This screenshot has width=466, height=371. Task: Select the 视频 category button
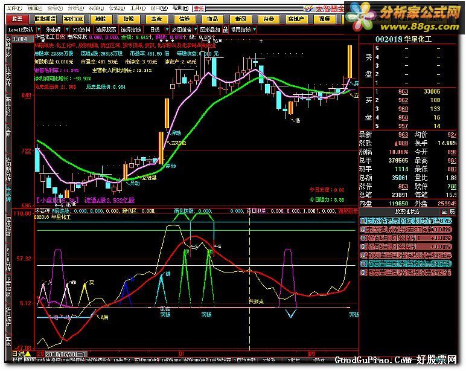(x=324, y=19)
